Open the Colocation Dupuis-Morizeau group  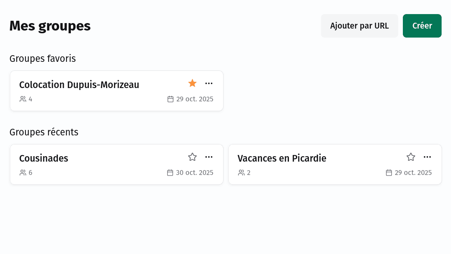(79, 85)
